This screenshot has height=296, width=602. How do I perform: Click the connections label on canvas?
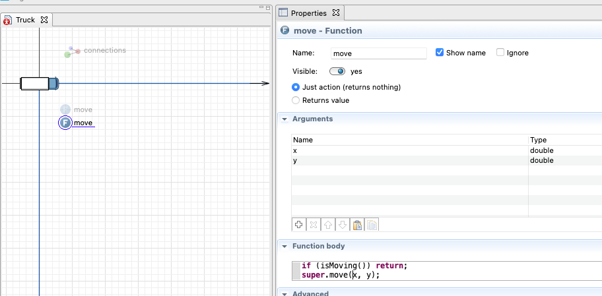(x=105, y=50)
